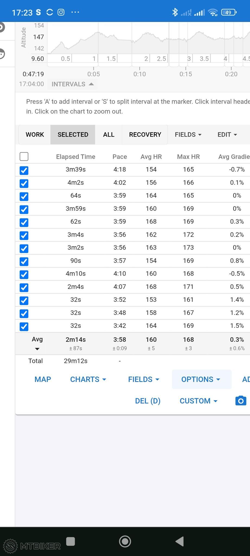The width and height of the screenshot is (250, 556).
Task: Open the OPTIONS dropdown menu
Action: point(201,379)
